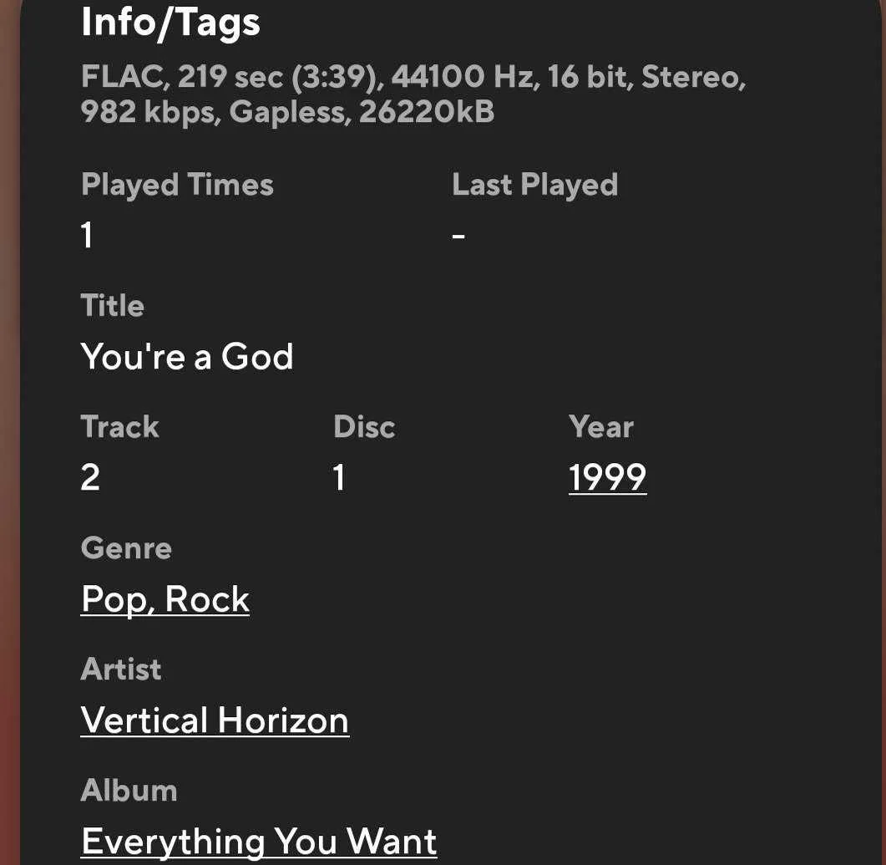
Task: Select the Last Played dash value
Action: pos(458,236)
